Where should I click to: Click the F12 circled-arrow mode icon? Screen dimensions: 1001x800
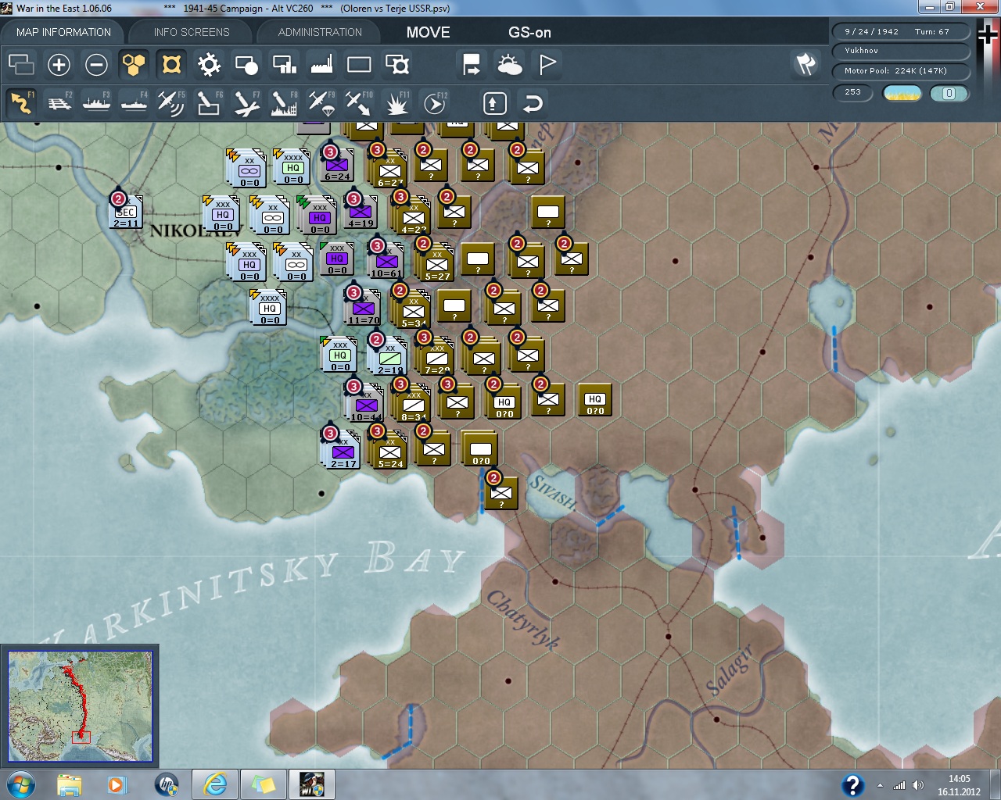435,103
